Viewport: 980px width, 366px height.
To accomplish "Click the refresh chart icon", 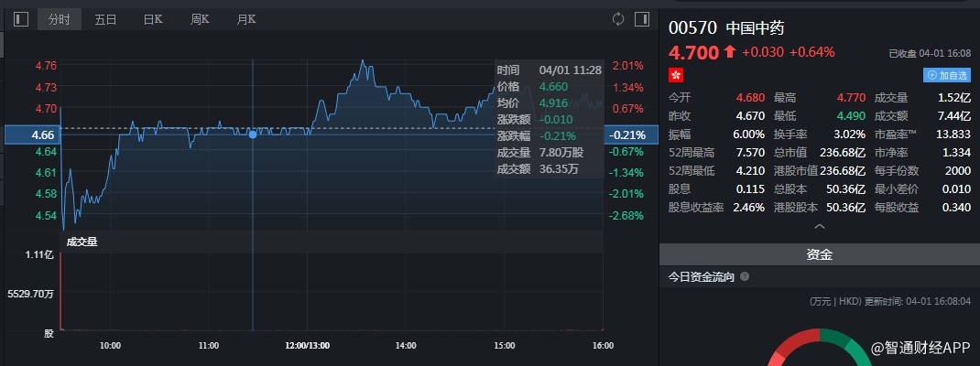I will pos(618,19).
